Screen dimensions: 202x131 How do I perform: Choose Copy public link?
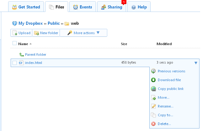point(171,89)
